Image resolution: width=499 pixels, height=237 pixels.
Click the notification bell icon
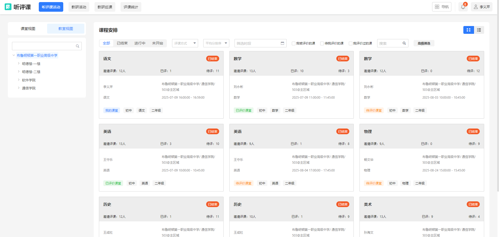point(463,7)
